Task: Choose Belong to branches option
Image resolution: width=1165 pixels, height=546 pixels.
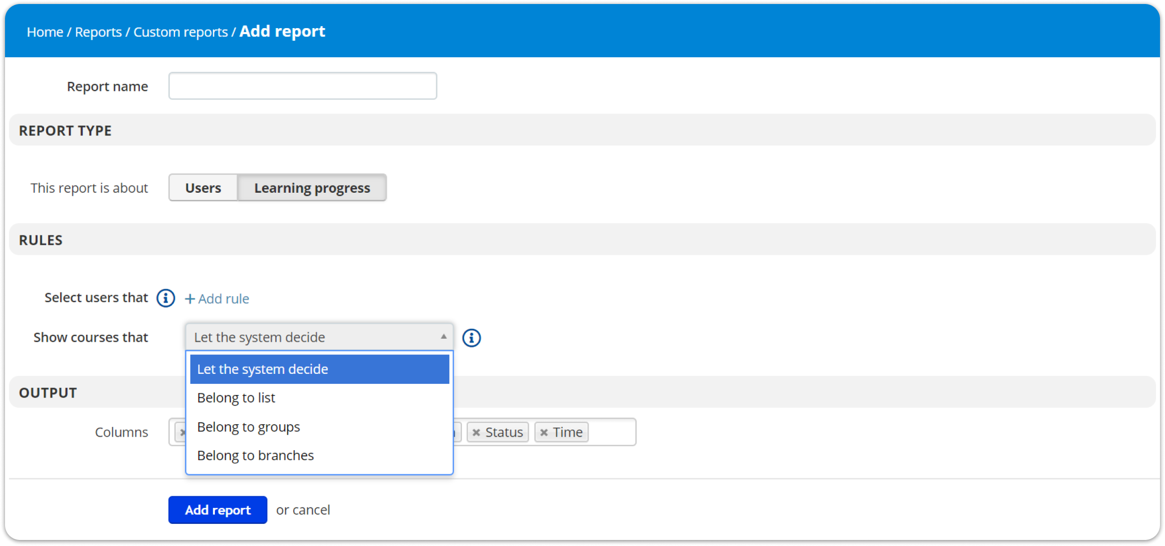Action: pos(319,456)
